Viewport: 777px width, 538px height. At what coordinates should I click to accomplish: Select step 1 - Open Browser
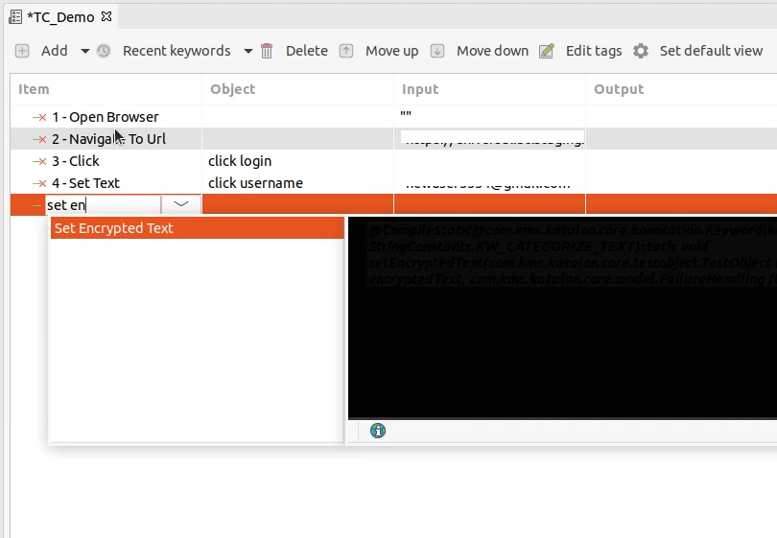click(x=106, y=117)
